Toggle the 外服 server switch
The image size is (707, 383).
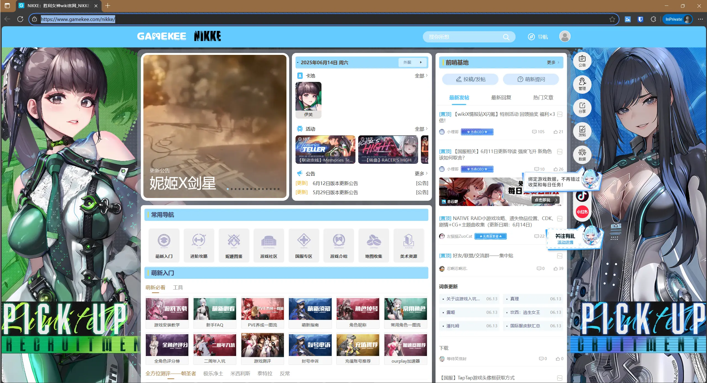[413, 63]
